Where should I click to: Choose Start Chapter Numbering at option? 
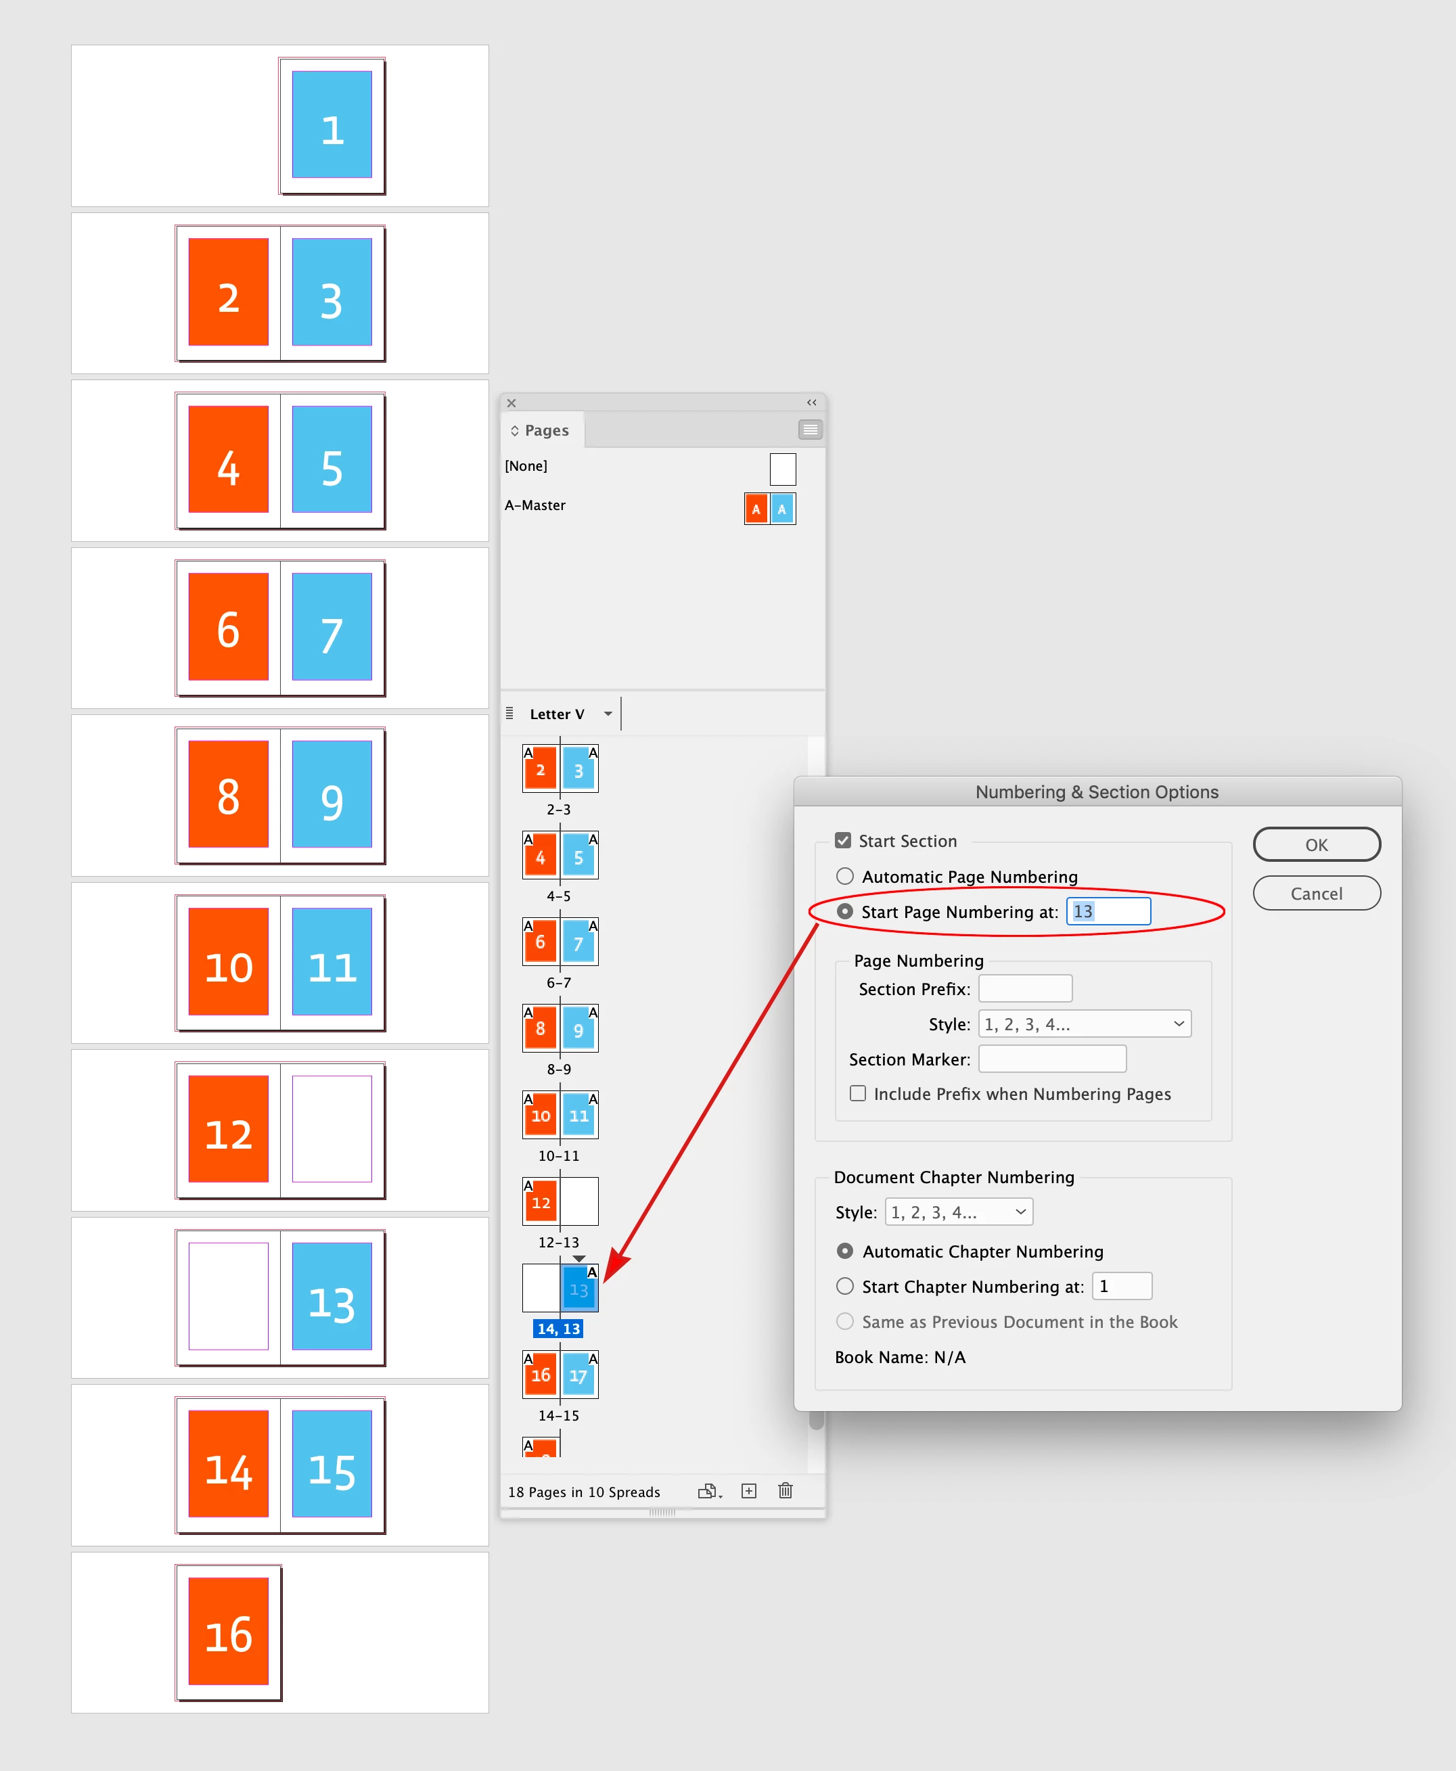coord(844,1287)
